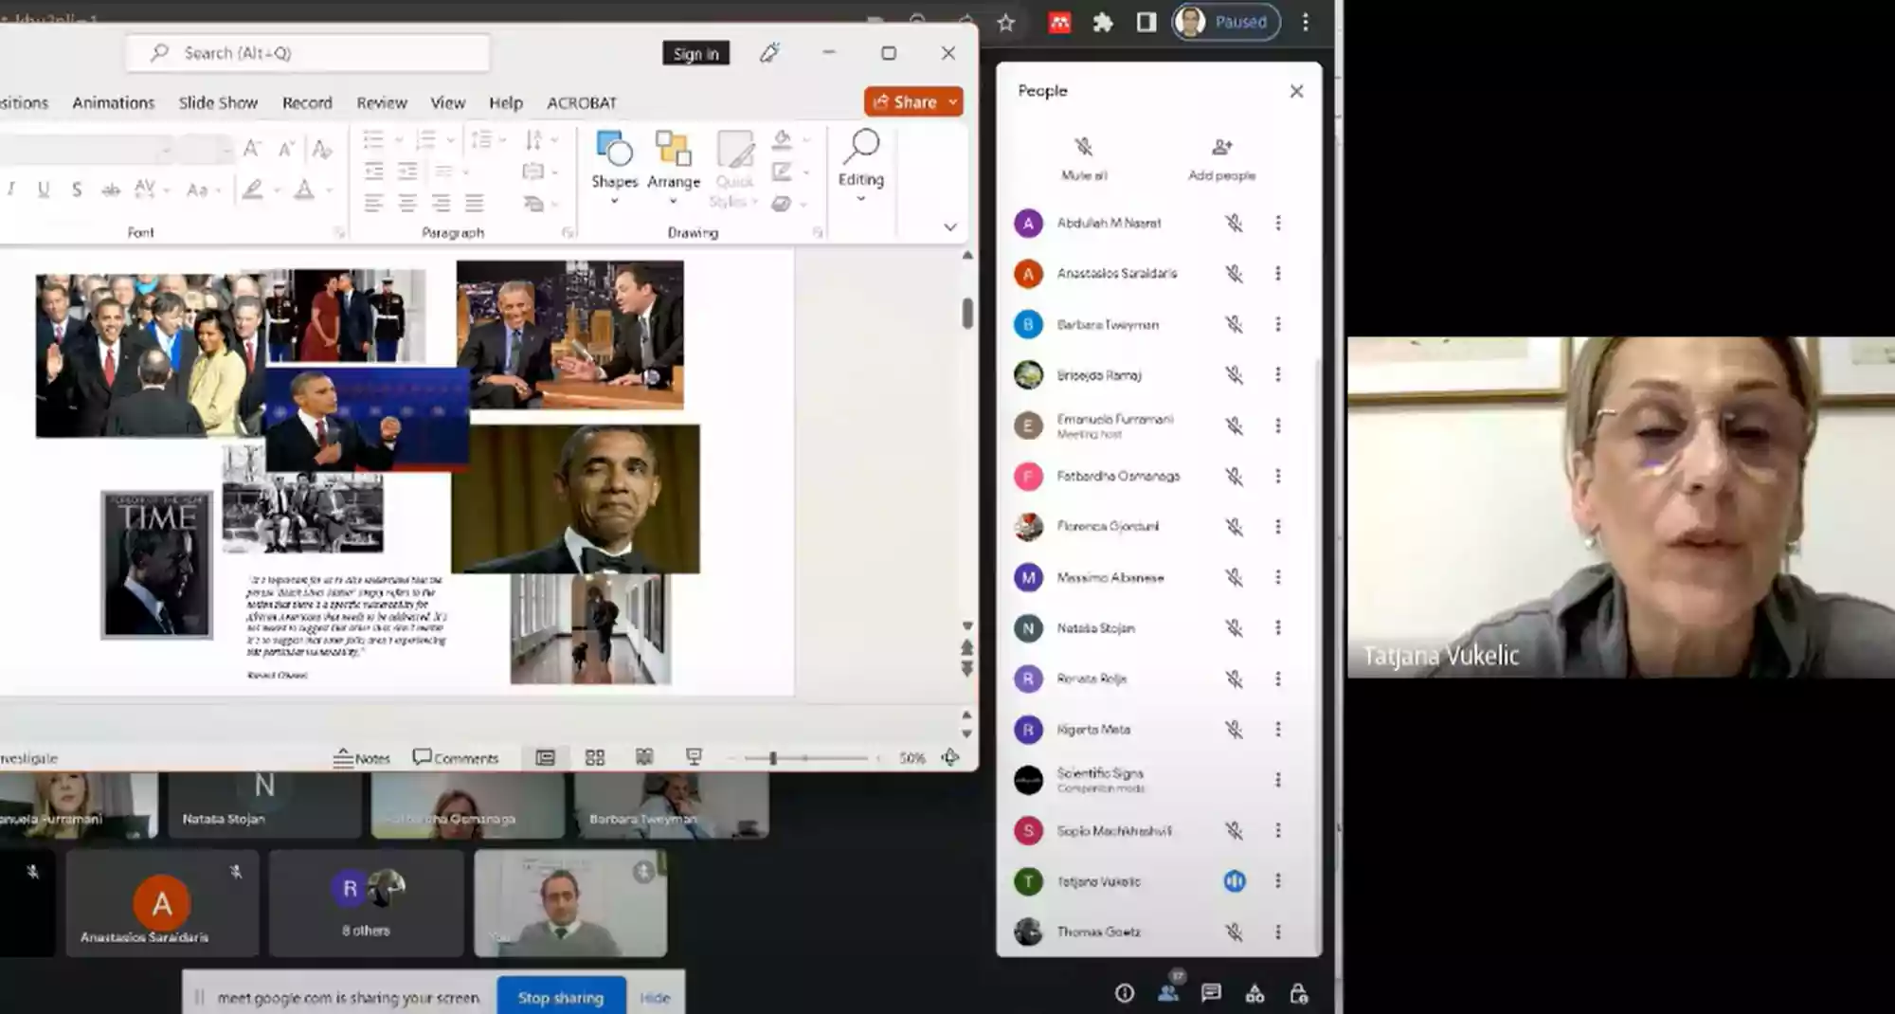1895x1014 pixels.
Task: Switch to Slide Sorter view icon
Action: pyautogui.click(x=595, y=757)
